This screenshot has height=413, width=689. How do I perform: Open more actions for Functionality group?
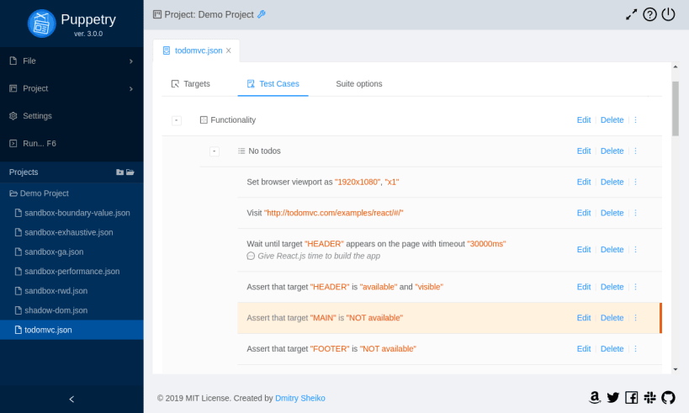click(635, 120)
